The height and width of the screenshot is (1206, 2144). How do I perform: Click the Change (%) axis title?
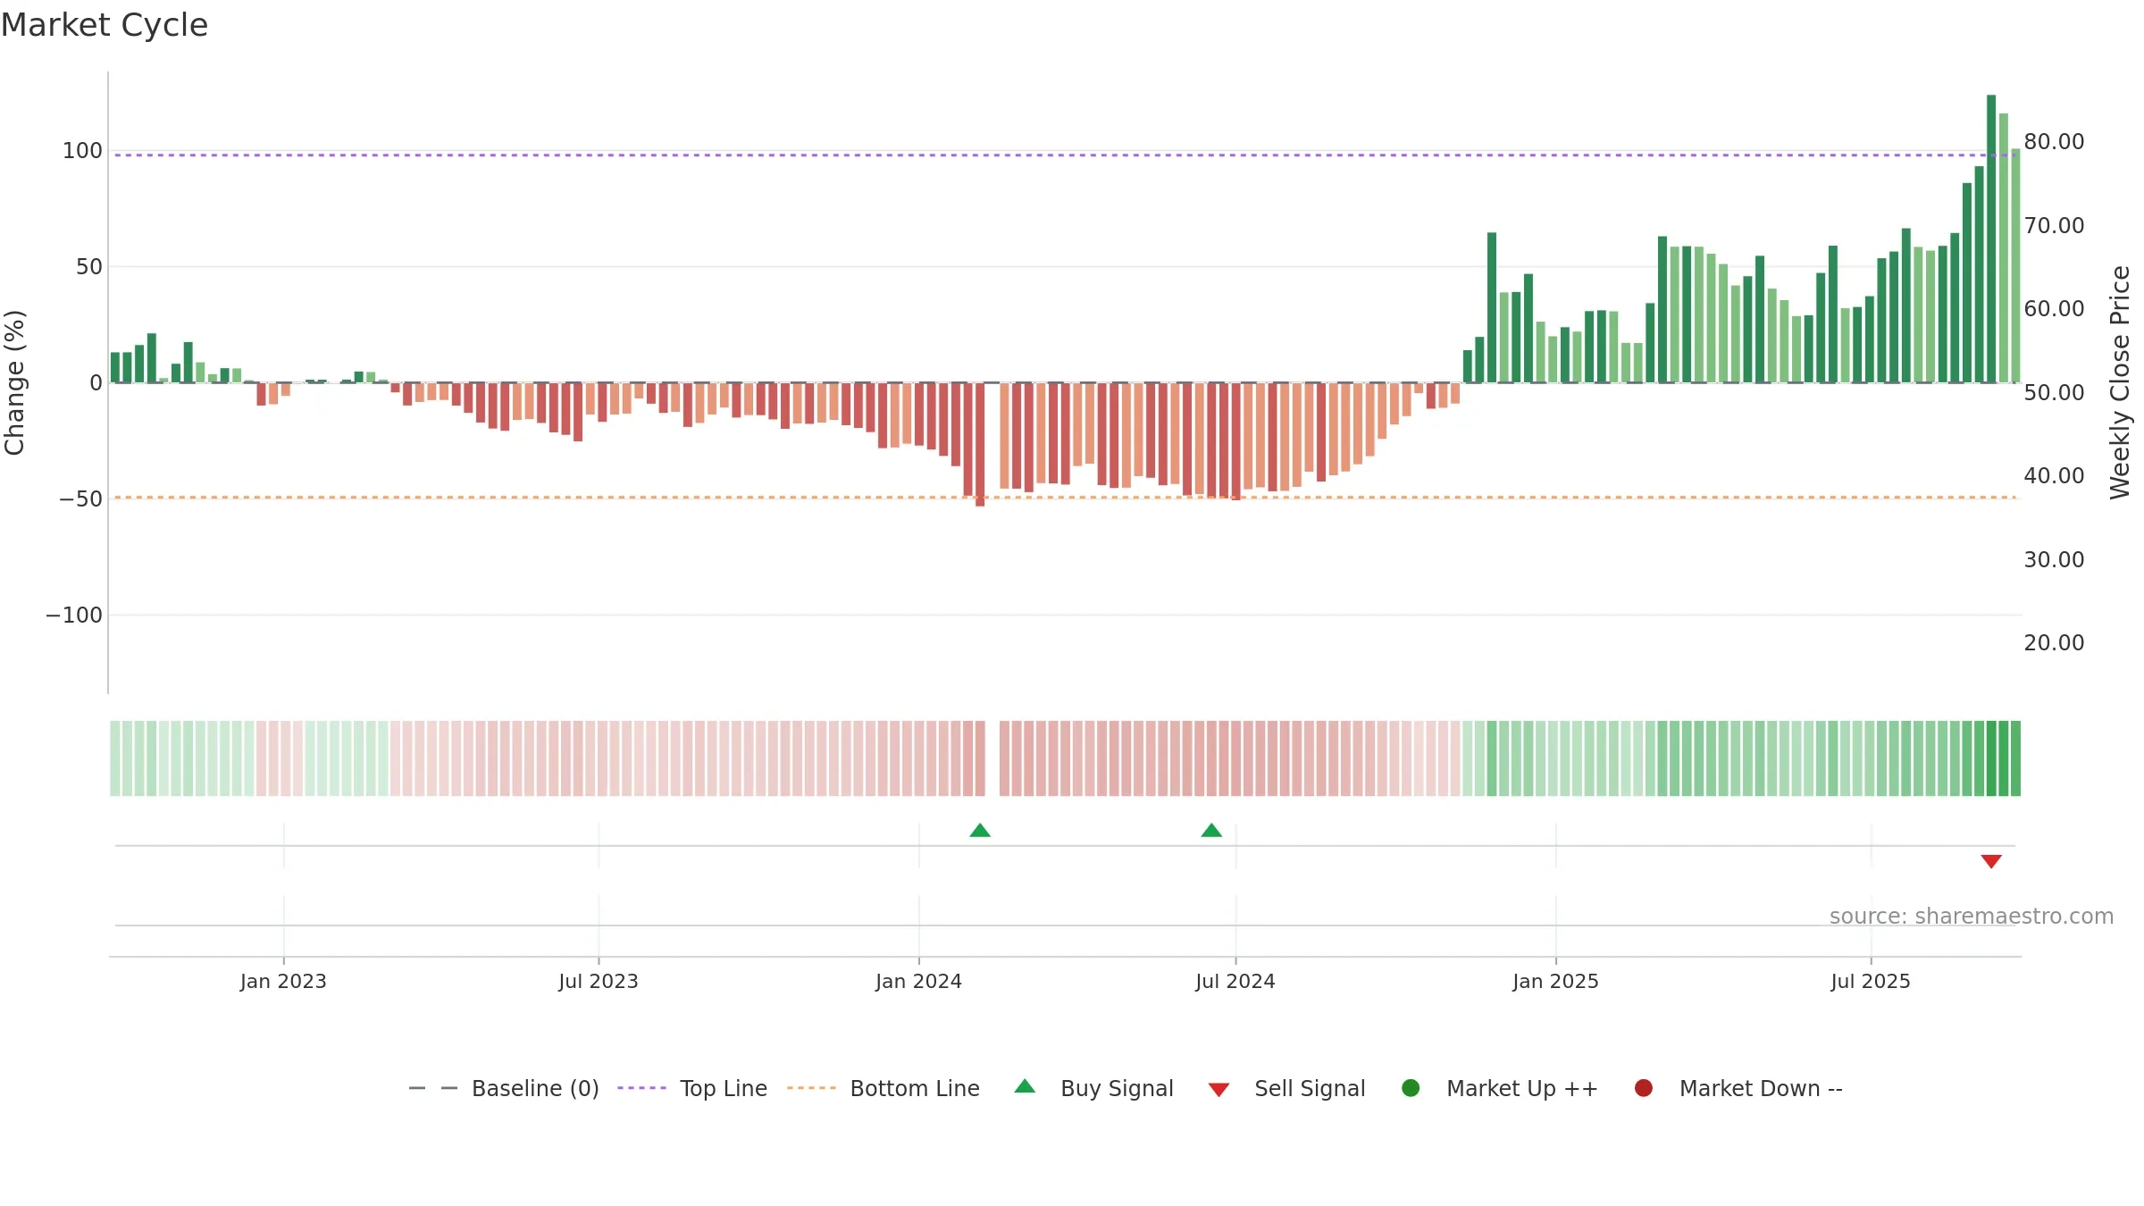pyautogui.click(x=14, y=382)
